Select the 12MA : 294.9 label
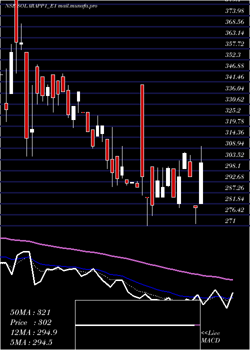 click(33, 332)
